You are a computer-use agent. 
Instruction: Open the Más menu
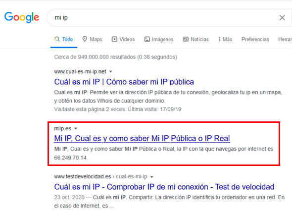coord(225,39)
